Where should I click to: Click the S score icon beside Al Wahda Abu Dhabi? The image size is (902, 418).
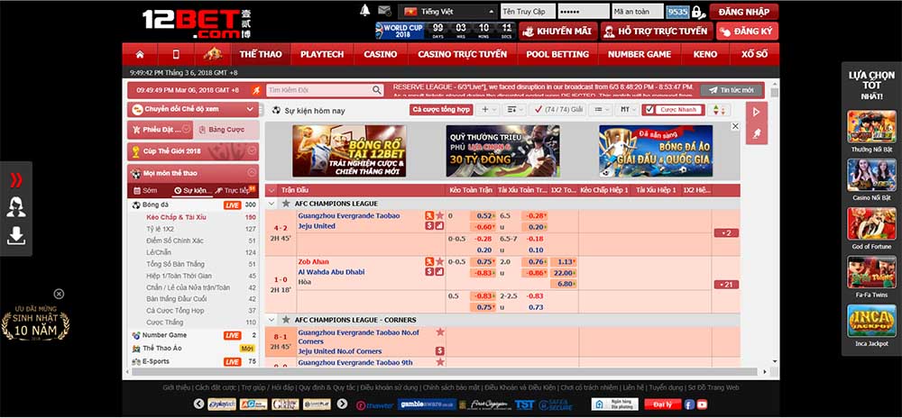(429, 272)
